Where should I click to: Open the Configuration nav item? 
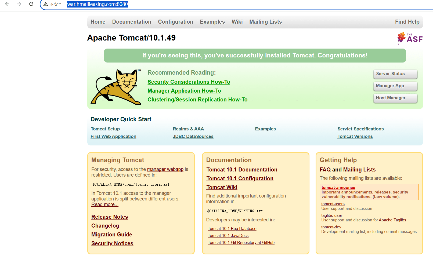175,22
